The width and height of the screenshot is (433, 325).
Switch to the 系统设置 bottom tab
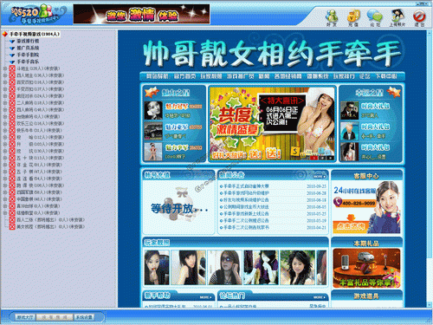(x=84, y=317)
